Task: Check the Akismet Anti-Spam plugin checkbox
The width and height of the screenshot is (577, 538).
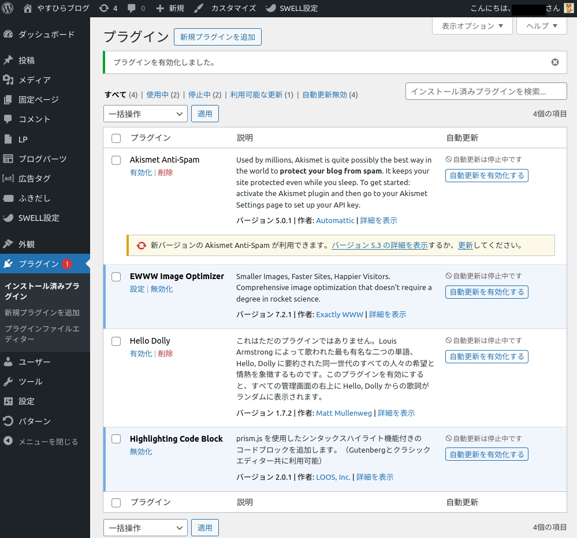Action: click(116, 160)
